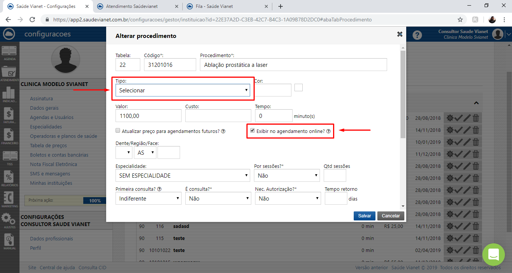The height and width of the screenshot is (273, 512).
Task: Open the Tipo dropdown
Action: (183, 90)
